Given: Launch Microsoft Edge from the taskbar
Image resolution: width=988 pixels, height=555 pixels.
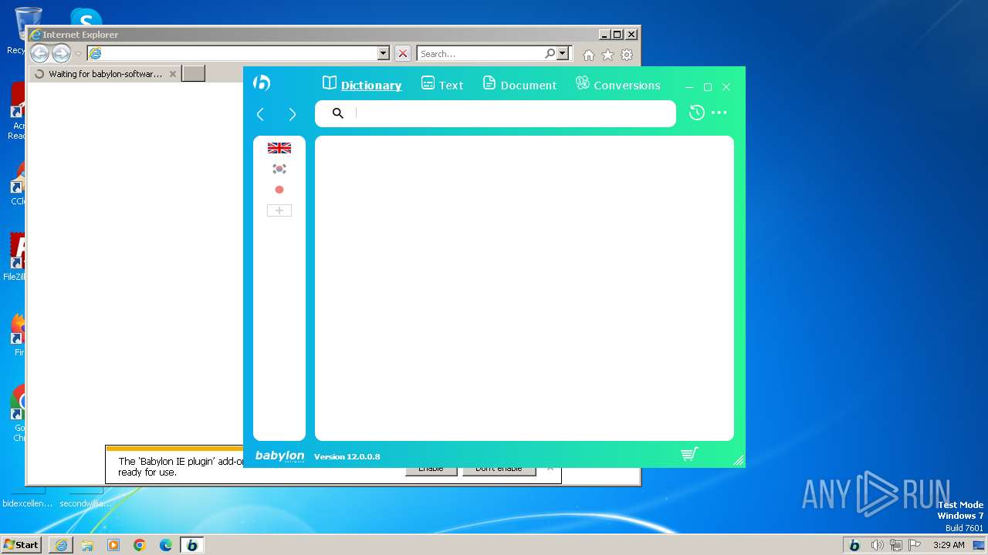Looking at the screenshot, I should click(x=166, y=545).
